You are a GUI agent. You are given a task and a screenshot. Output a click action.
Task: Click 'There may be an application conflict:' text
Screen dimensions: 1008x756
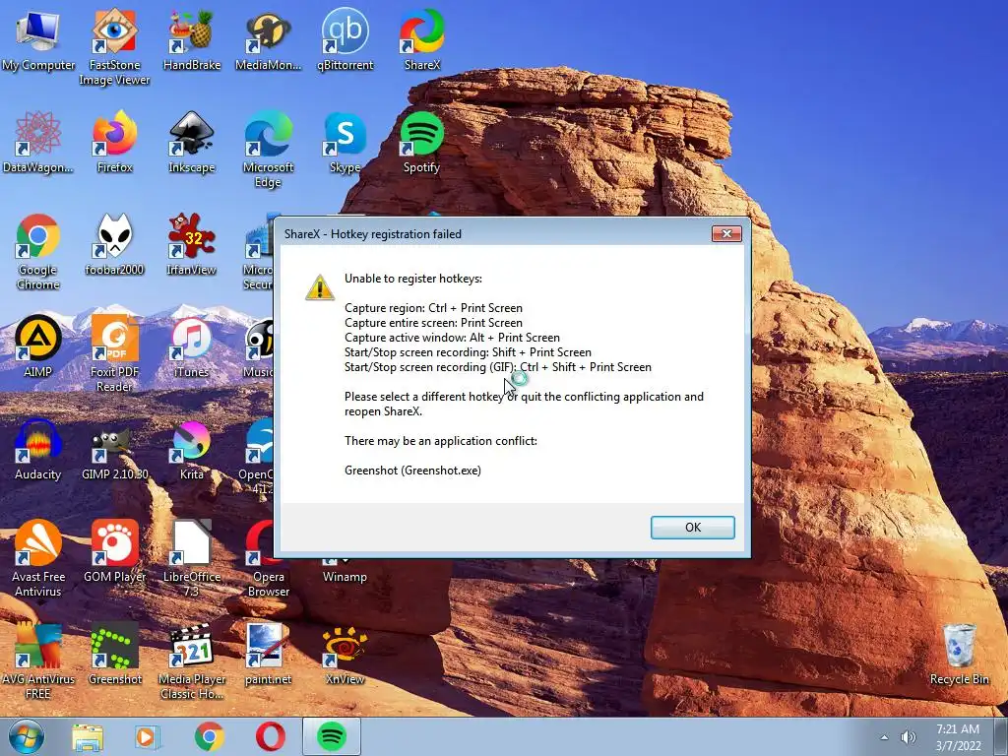click(440, 440)
